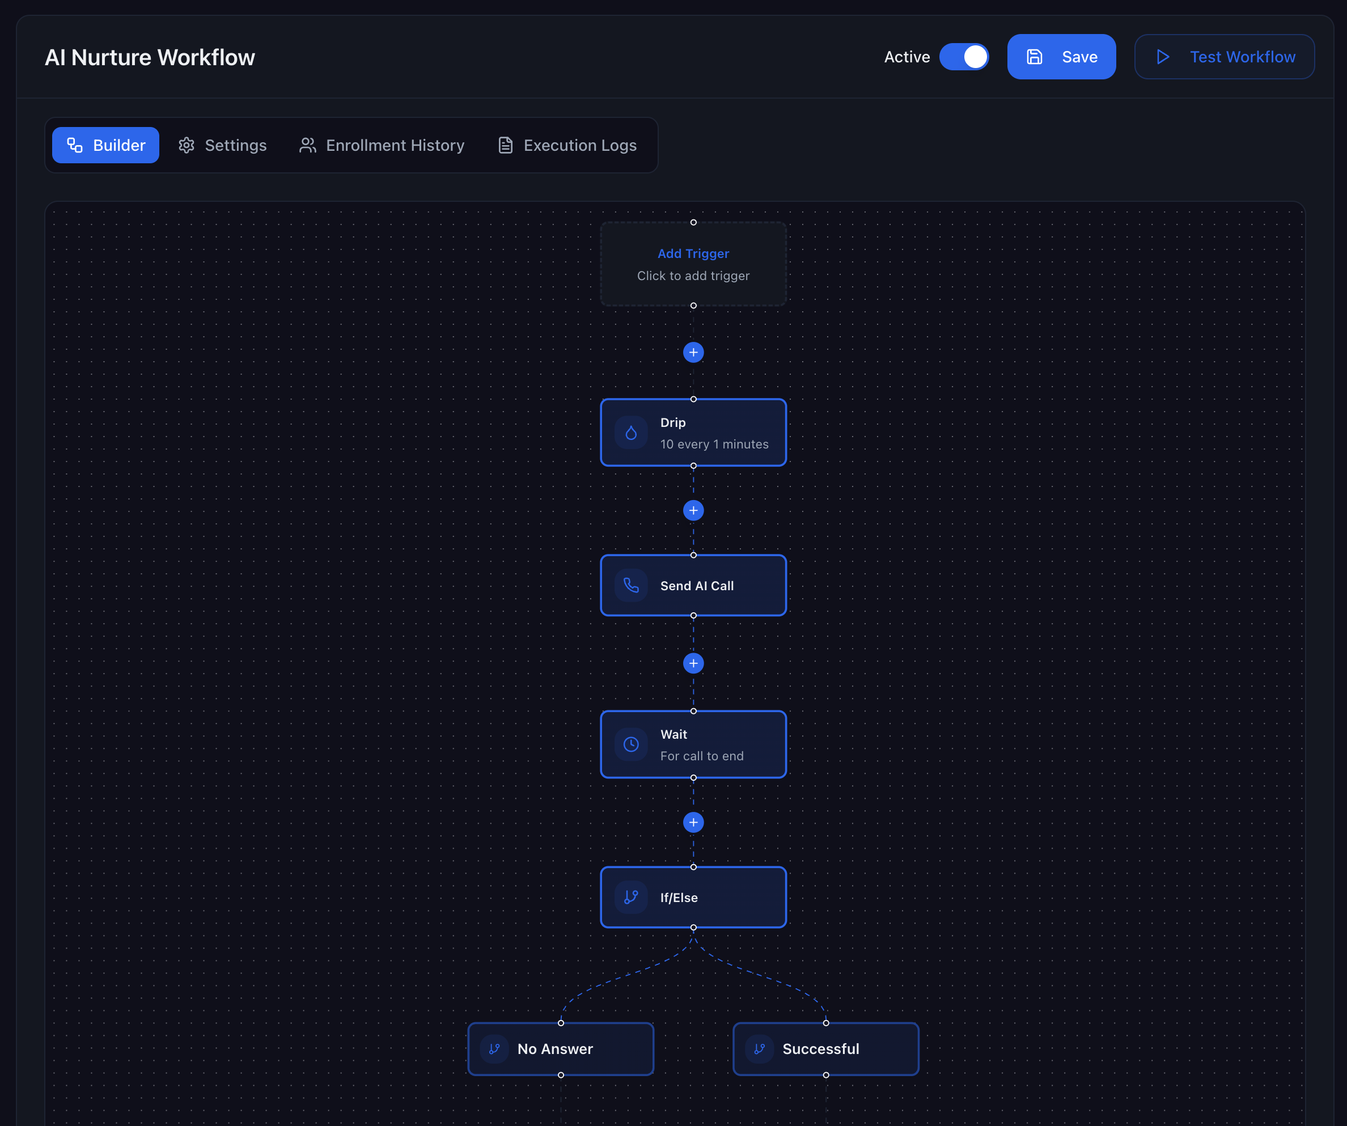Open the Drip node showing 10 every 1 minutes
The image size is (1347, 1126).
coord(693,433)
